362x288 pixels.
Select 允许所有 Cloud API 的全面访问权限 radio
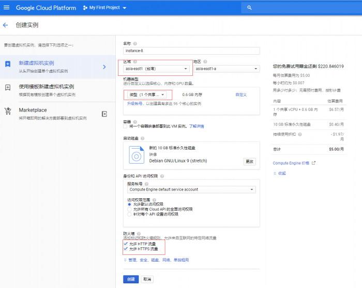pyautogui.click(x=129, y=209)
